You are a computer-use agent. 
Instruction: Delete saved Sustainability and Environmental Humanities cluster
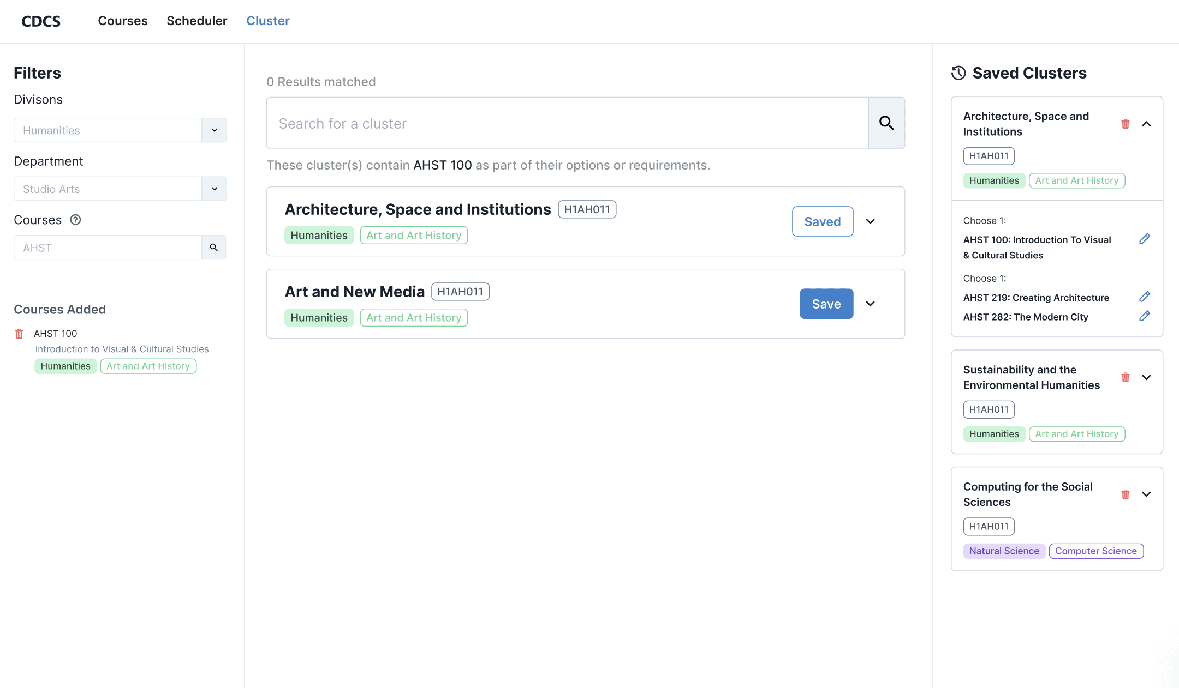[1125, 377]
